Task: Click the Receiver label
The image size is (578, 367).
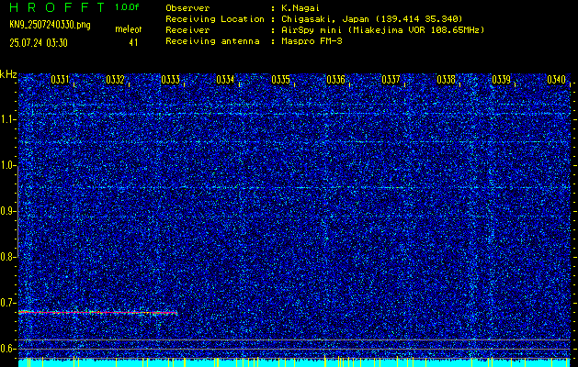Action: tap(187, 29)
